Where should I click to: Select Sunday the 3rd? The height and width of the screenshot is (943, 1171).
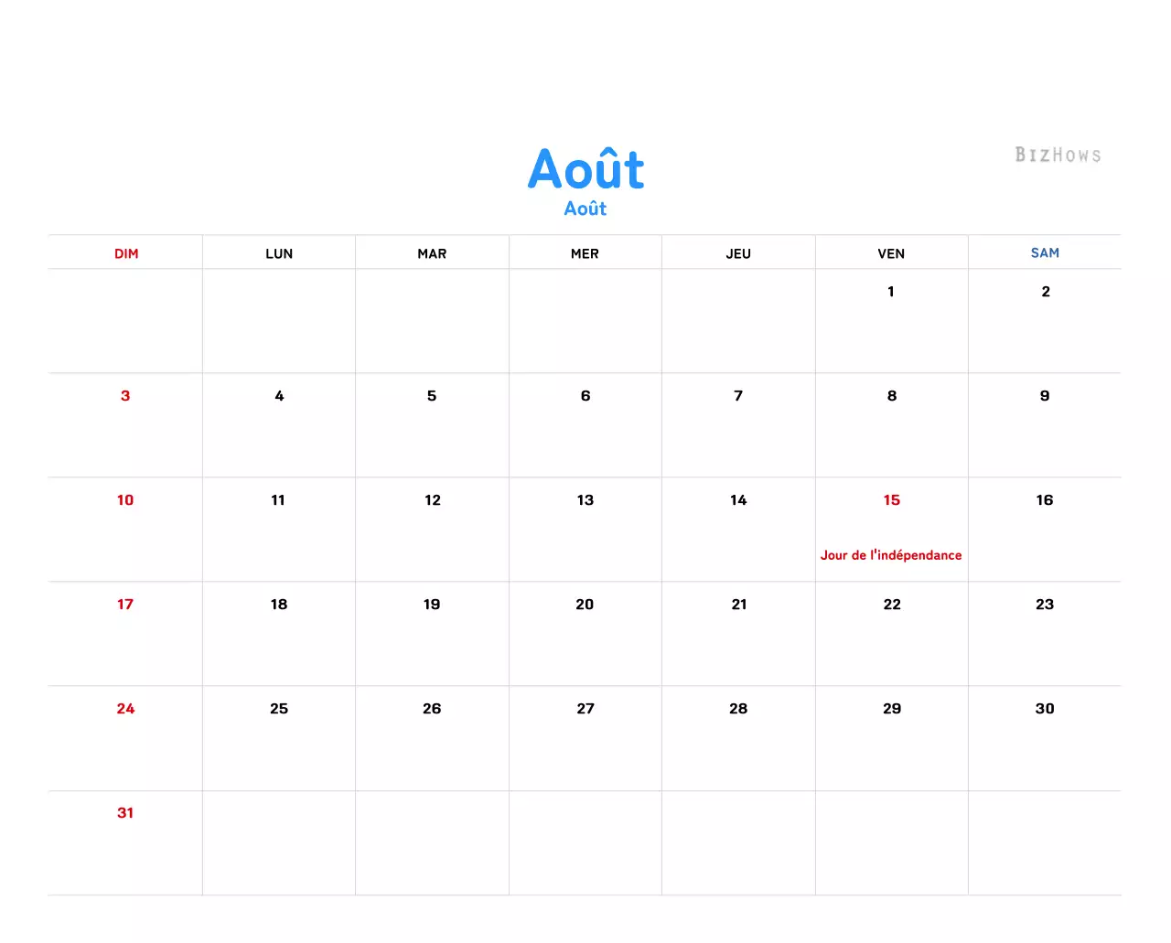click(125, 396)
